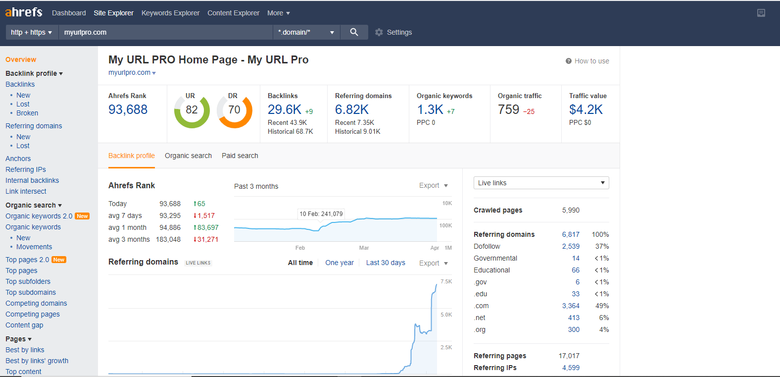Expand the Live links dropdown

541,183
